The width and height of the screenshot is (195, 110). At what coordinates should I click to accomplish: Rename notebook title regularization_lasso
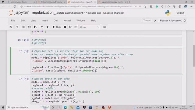(48, 13)
